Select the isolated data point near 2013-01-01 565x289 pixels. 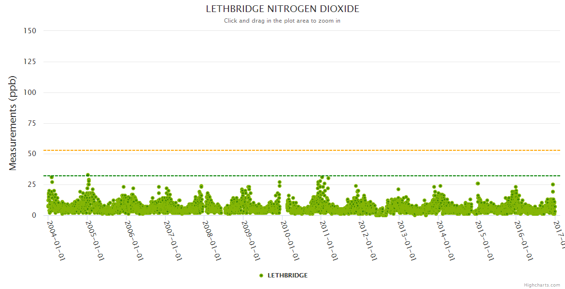pos(398,189)
